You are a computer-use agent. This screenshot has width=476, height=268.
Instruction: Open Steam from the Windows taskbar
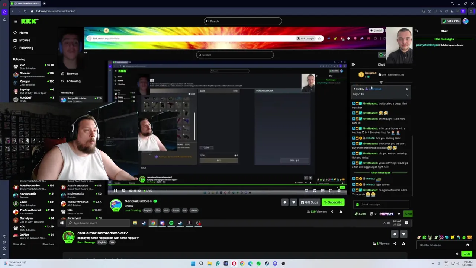click(x=267, y=264)
